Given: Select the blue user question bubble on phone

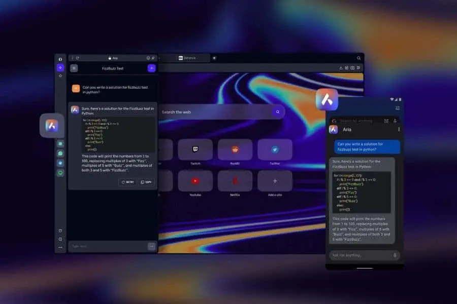Looking at the screenshot, I should click(367, 146).
